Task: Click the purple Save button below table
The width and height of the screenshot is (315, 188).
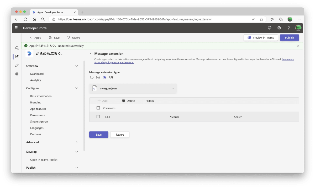Action: 99,135
